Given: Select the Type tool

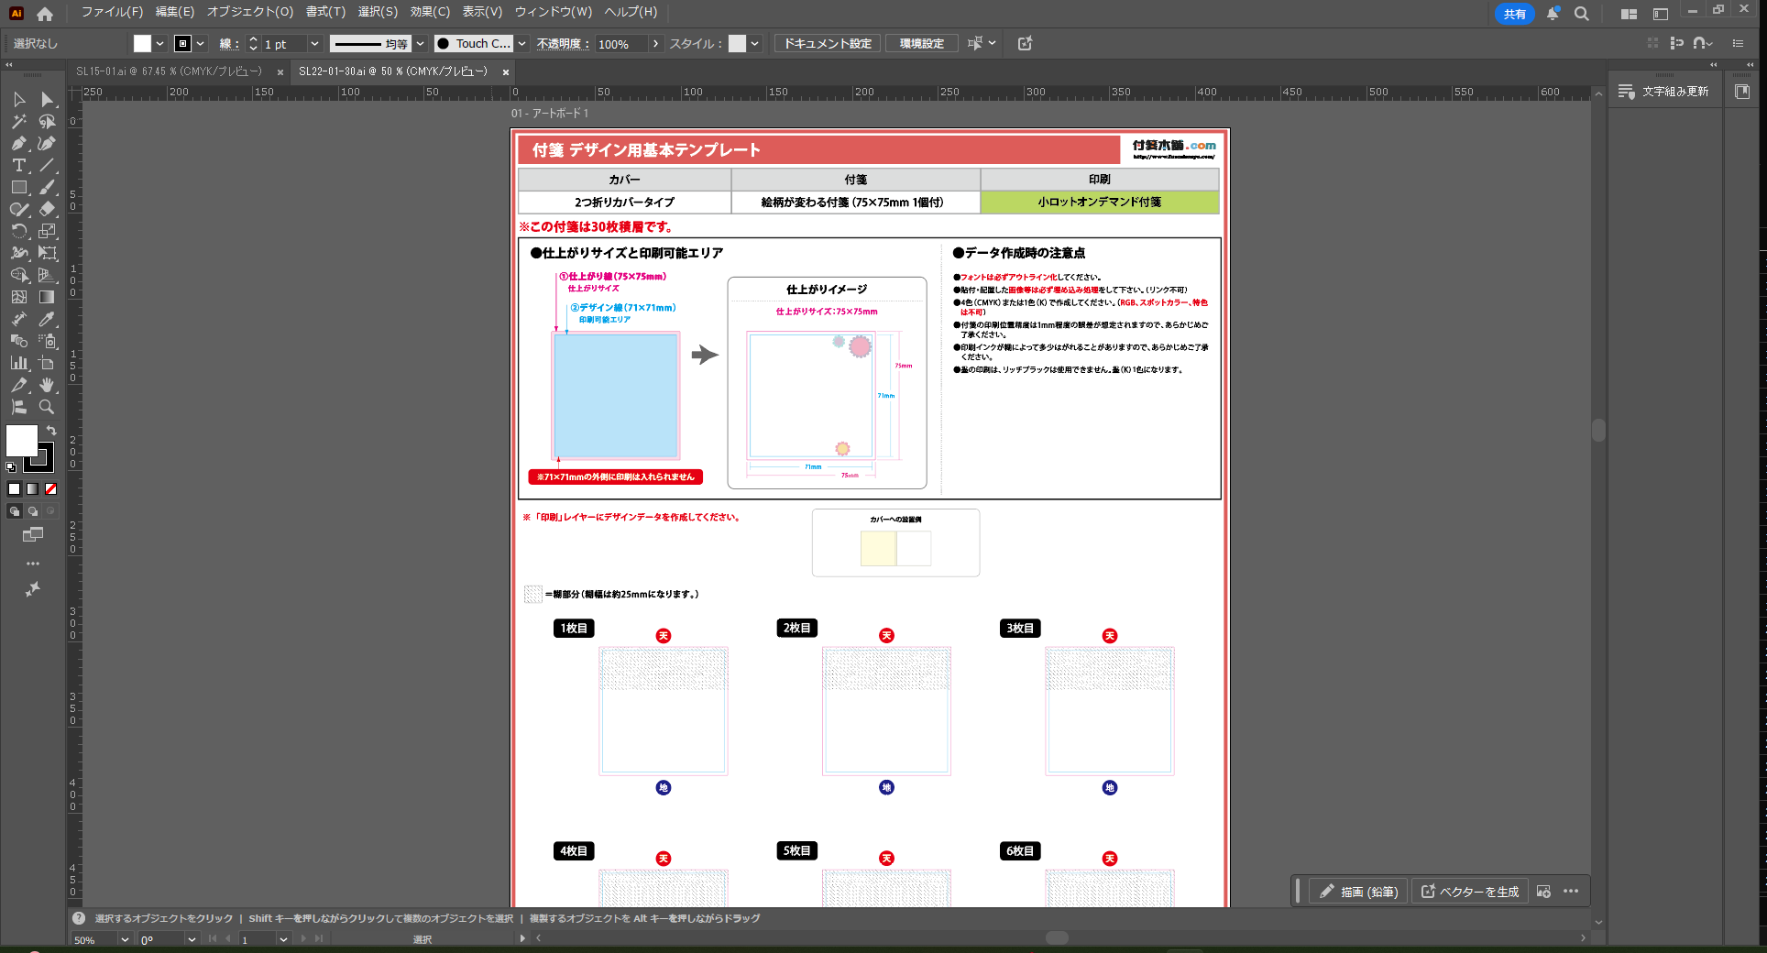Looking at the screenshot, I should [x=18, y=165].
